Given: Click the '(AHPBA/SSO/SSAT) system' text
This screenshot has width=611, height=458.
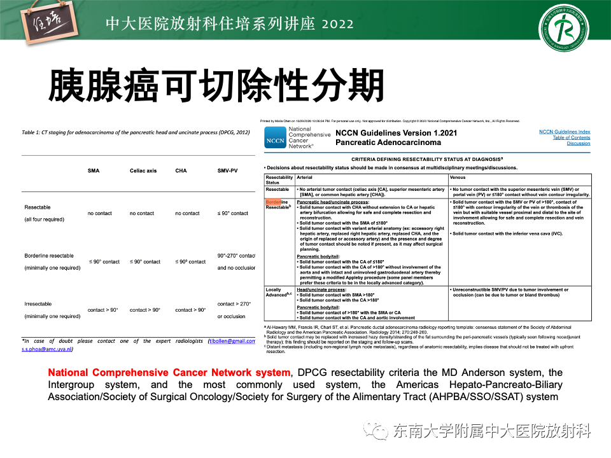Looking at the screenshot, I should [x=494, y=397].
